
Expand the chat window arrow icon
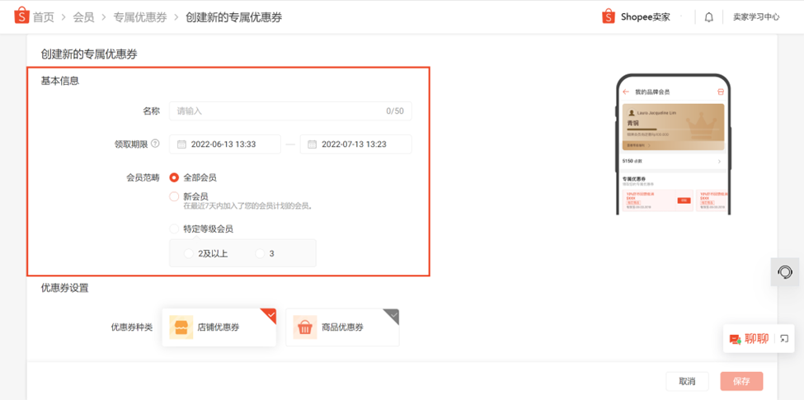point(784,338)
